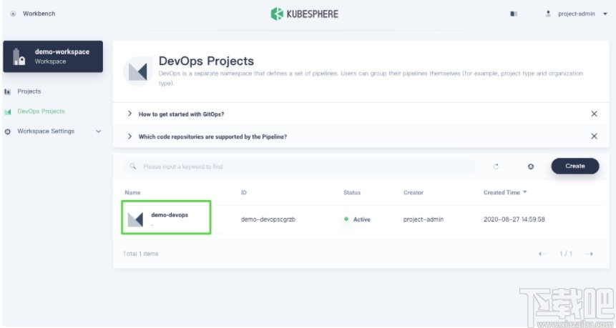Viewport: 616px width, 328px height.
Task: Click the refresh icon beside search
Action: coord(496,167)
